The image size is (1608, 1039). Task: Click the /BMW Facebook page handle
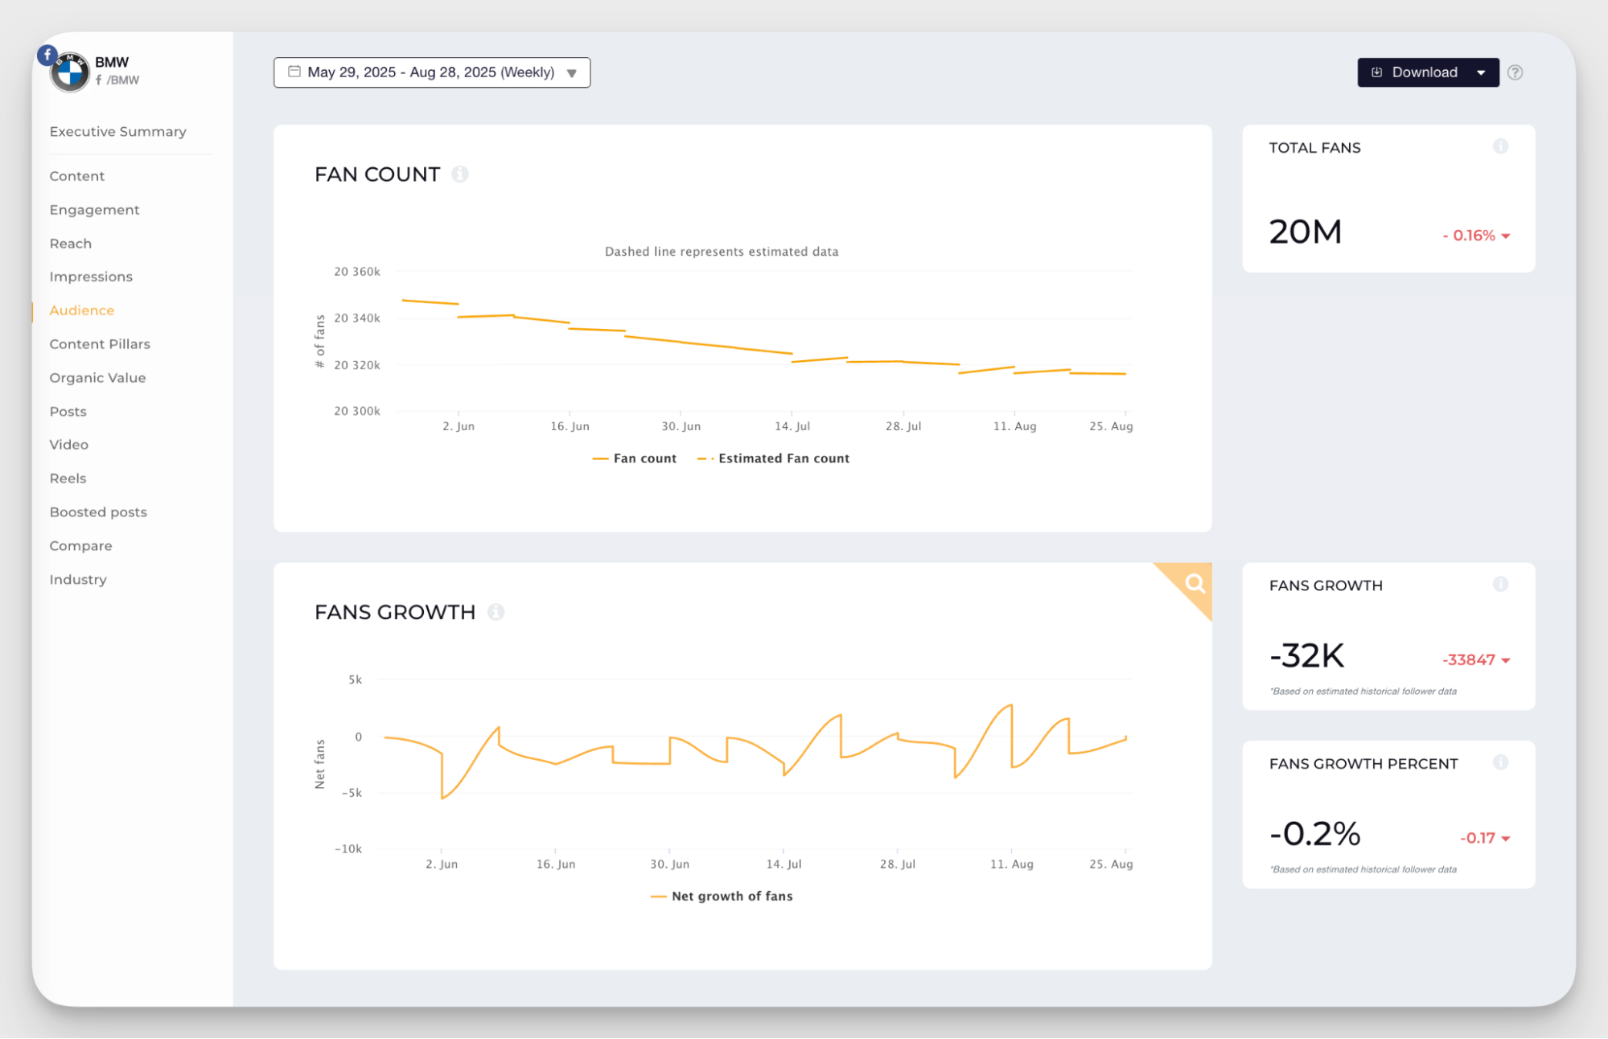[122, 80]
